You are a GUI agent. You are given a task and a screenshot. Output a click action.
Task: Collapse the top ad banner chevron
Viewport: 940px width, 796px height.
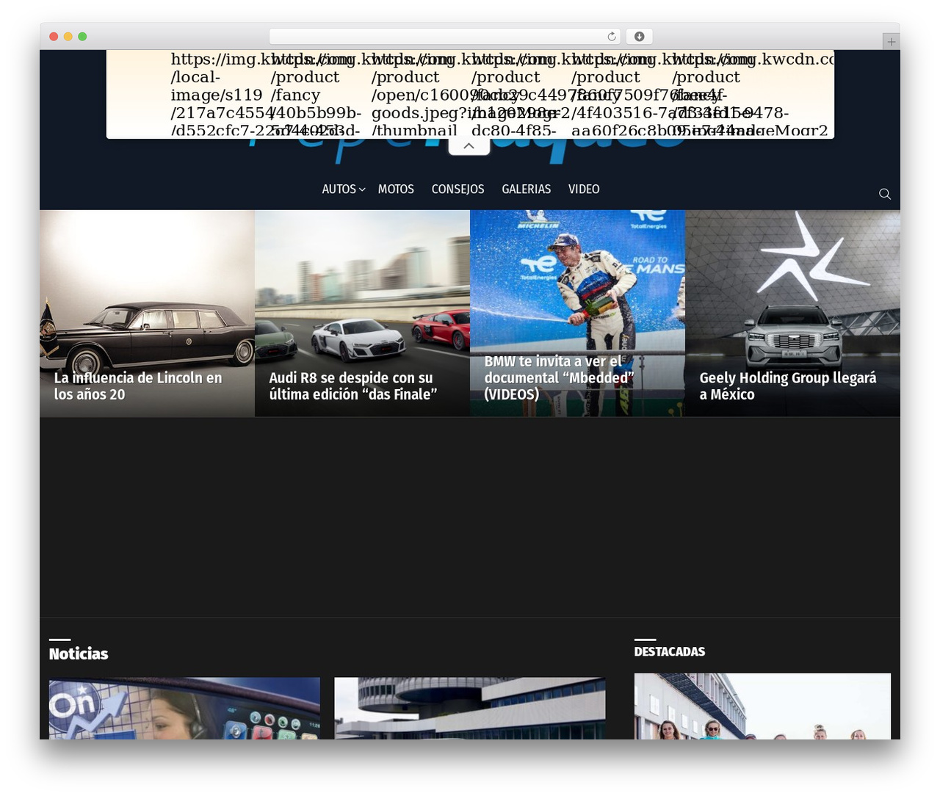click(469, 146)
